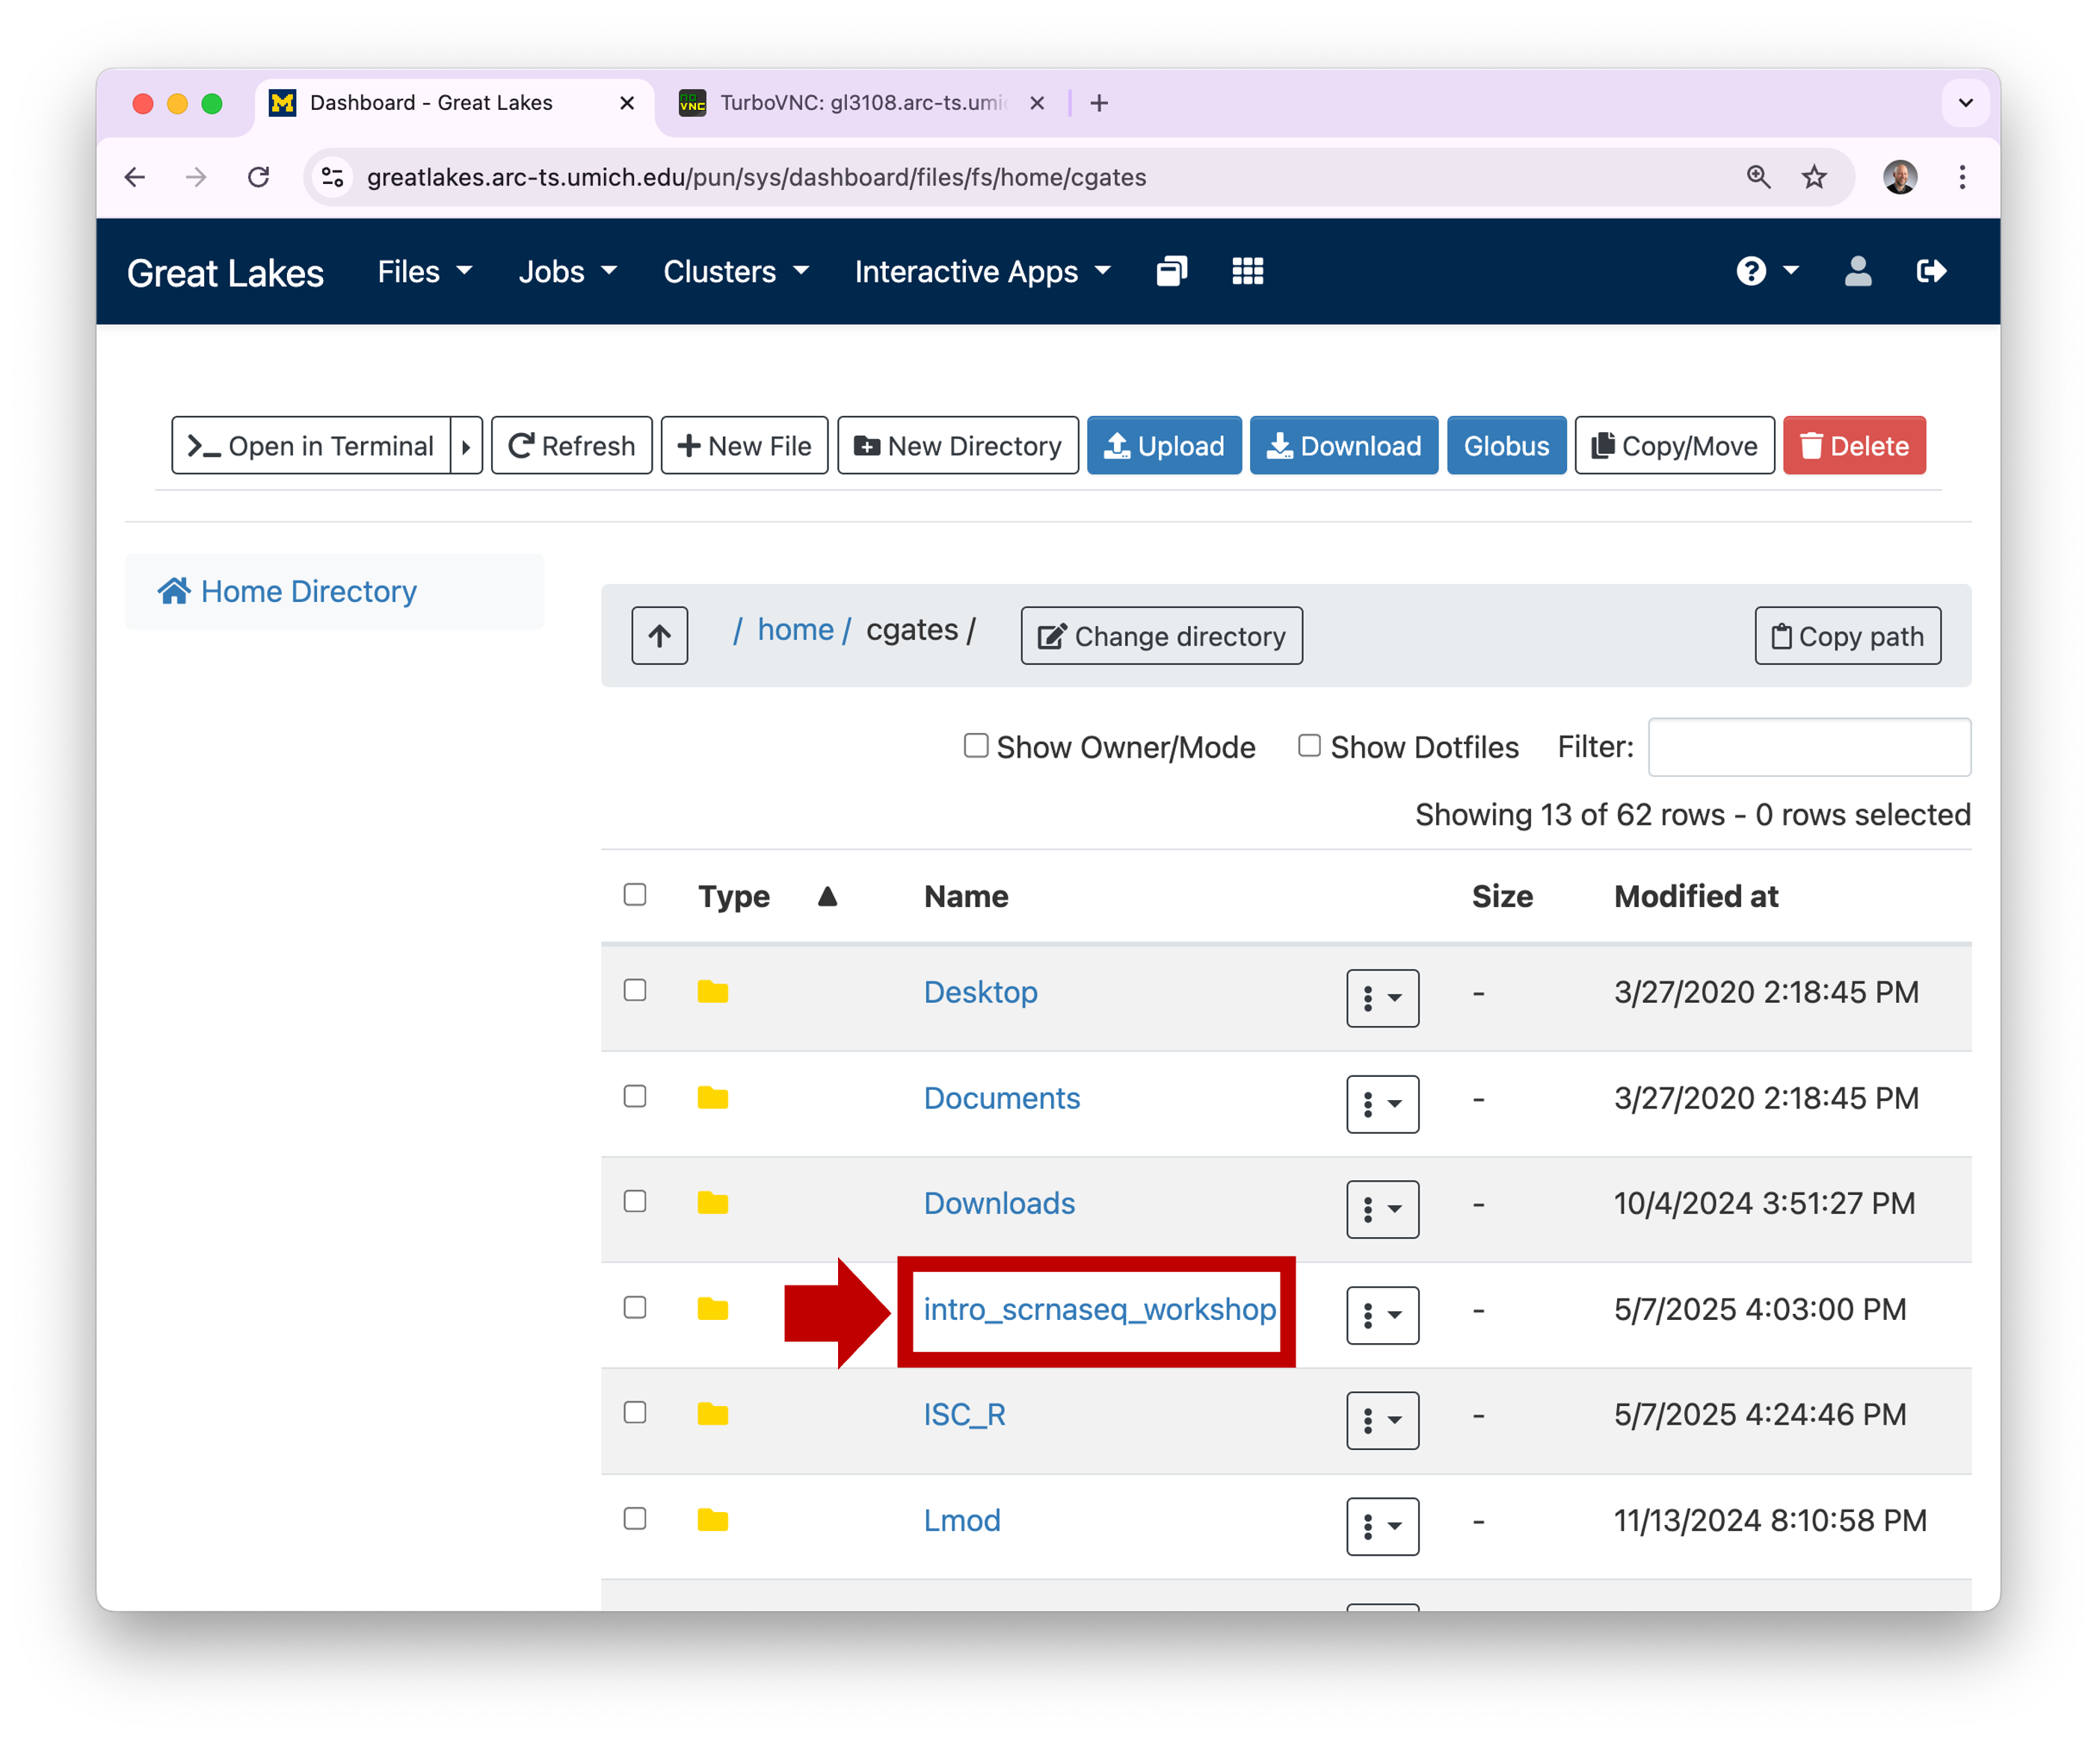Click the My Interactive Sessions icon
Screen dimensions: 2100x1741
1171,271
